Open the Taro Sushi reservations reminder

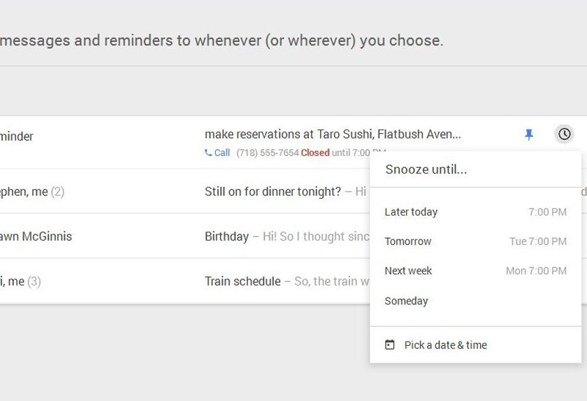[333, 134]
